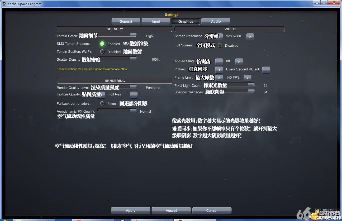This screenshot has height=221, width=342.
Task: Toggle SM3 Terrain Shaders enabled indicator
Action: [102, 44]
